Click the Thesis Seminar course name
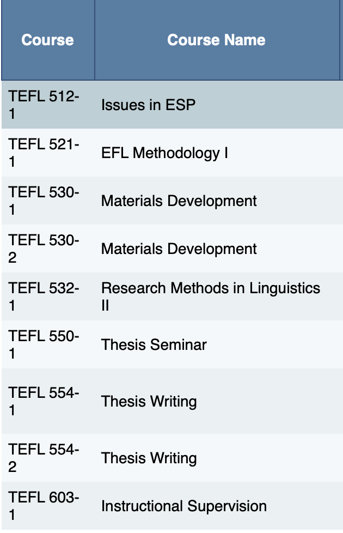The image size is (343, 533). pos(154,344)
